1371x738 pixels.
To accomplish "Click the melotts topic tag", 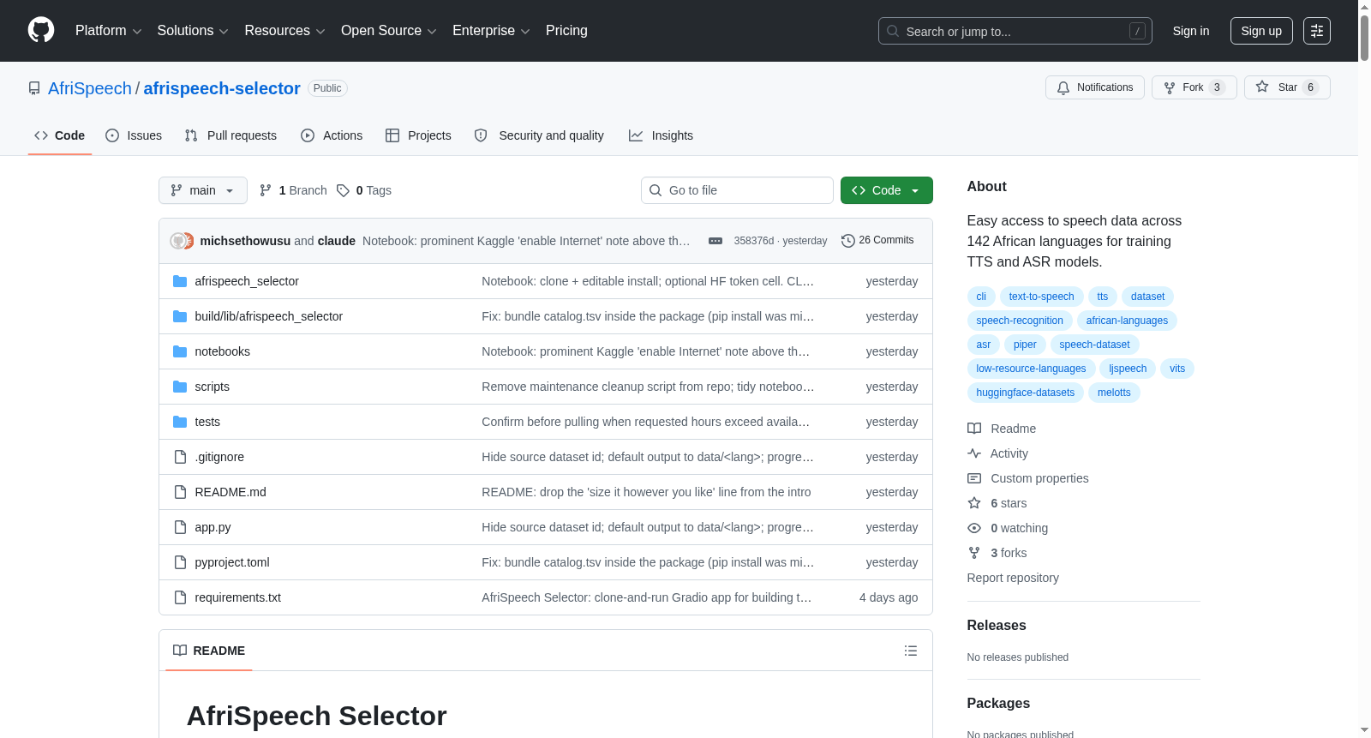I will pos(1114,393).
